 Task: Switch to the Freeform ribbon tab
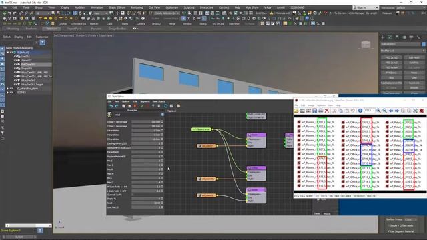[x=31, y=29]
